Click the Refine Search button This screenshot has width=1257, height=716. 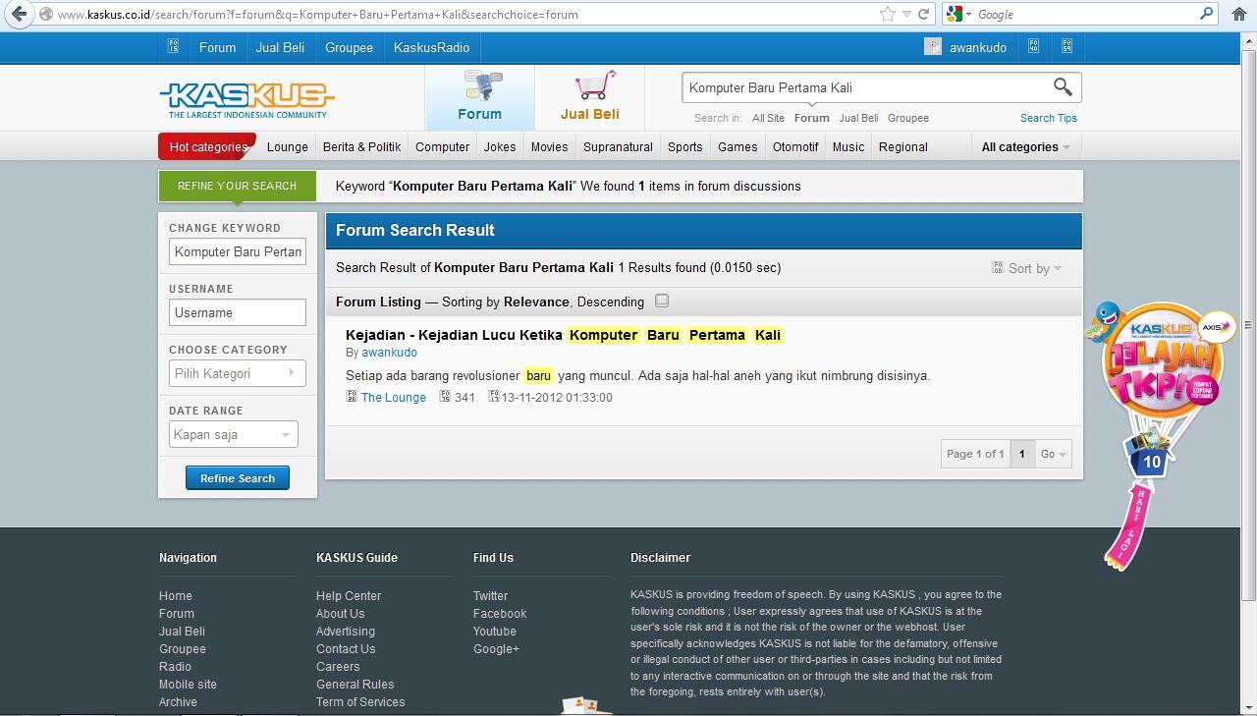pos(238,478)
